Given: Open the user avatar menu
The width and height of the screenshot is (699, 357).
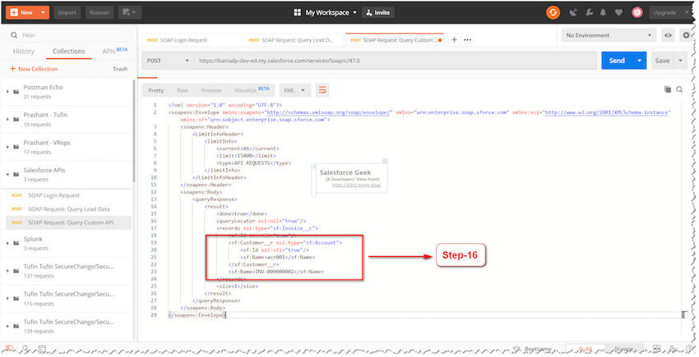Looking at the screenshot, I should pos(637,12).
